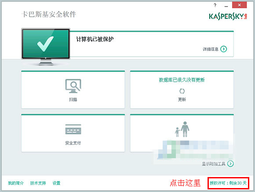The height and width of the screenshot is (192, 255).
Task: Click the scan monitor magnifier icon
Action: [x=73, y=86]
